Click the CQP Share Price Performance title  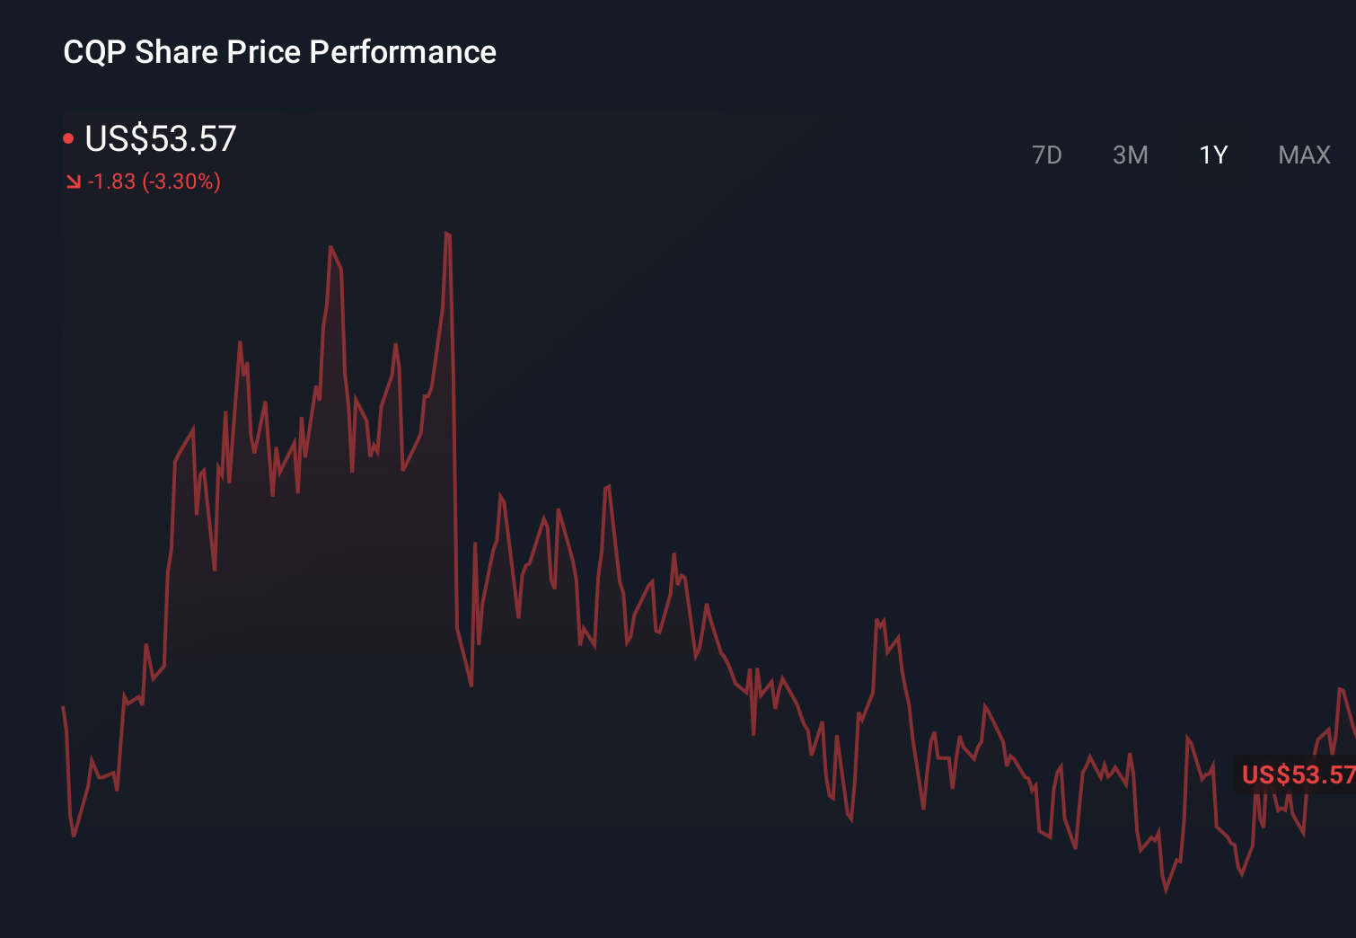[279, 52]
